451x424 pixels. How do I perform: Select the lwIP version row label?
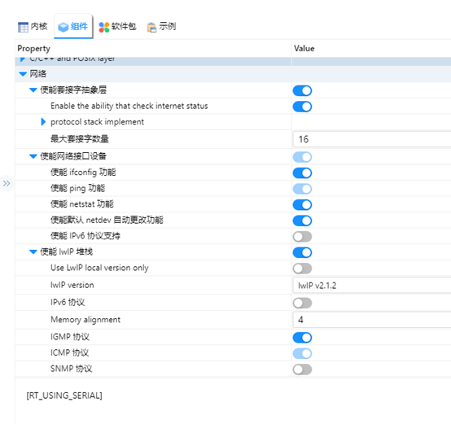(x=72, y=285)
